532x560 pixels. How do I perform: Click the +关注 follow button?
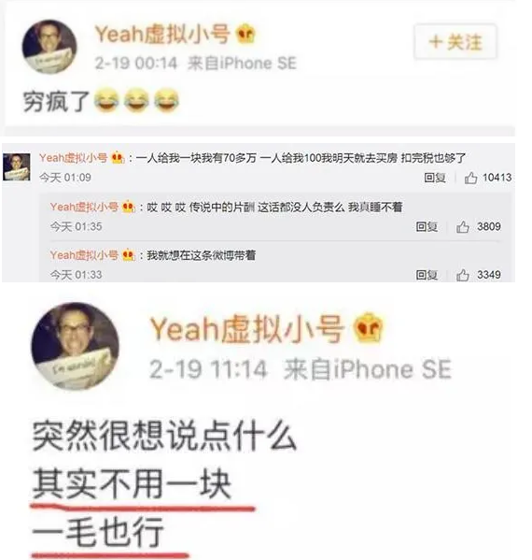455,41
